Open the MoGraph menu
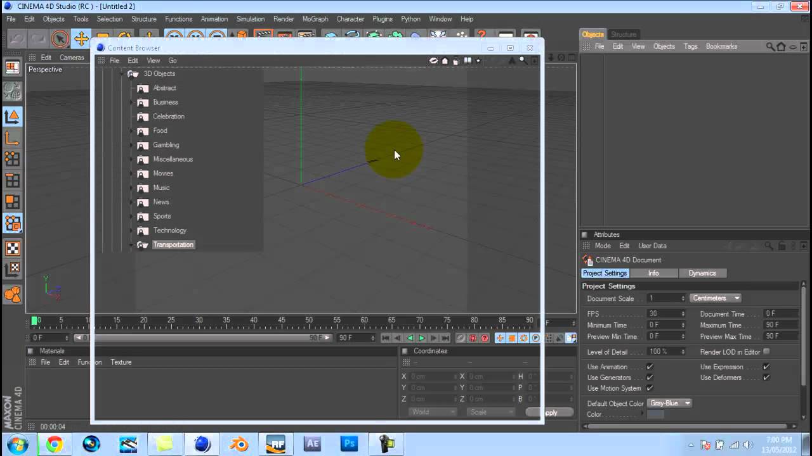 (x=315, y=19)
